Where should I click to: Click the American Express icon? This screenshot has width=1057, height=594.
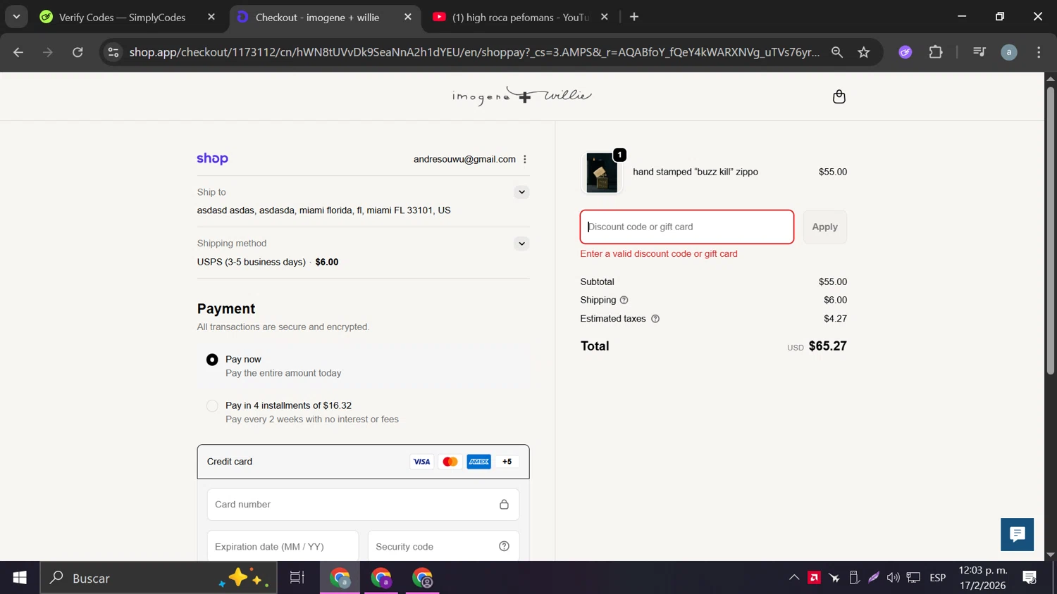tap(478, 462)
